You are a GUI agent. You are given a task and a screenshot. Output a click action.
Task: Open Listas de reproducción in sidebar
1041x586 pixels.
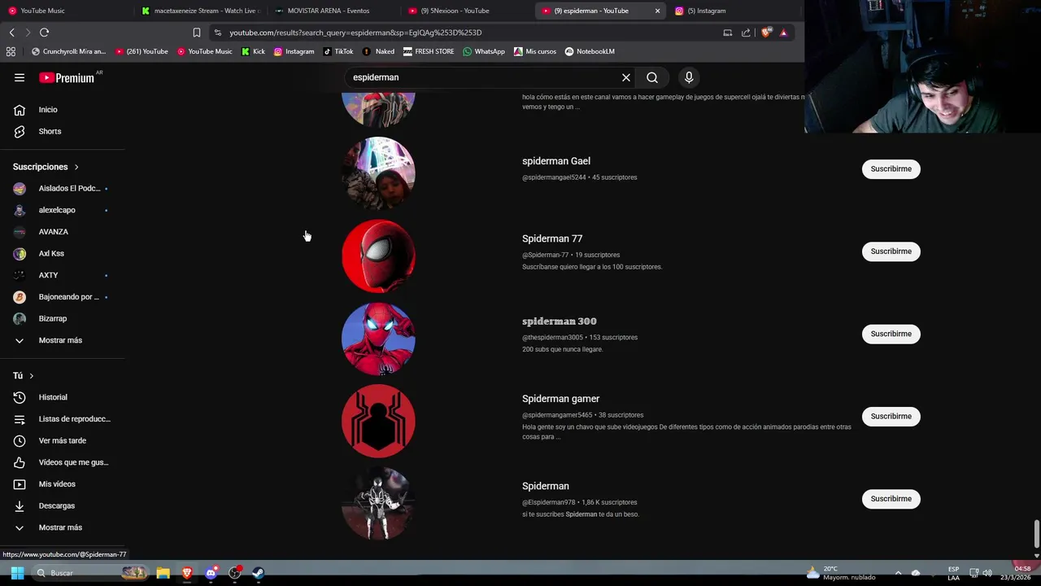pos(74,419)
